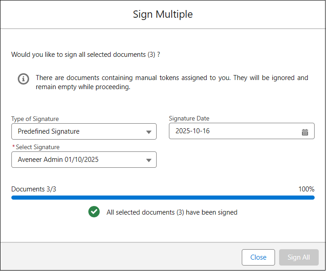Image resolution: width=326 pixels, height=271 pixels.
Task: Click the Sign Multiple dialog title
Action: click(163, 14)
